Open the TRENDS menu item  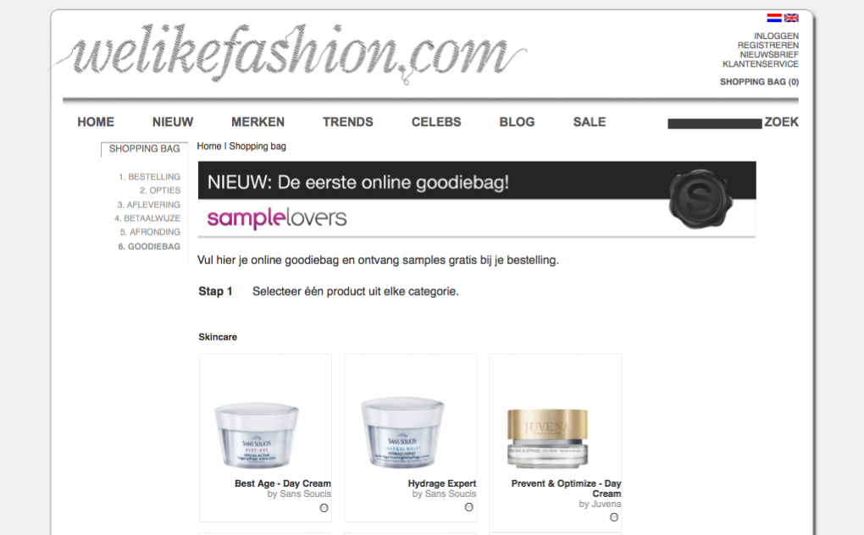tap(347, 122)
